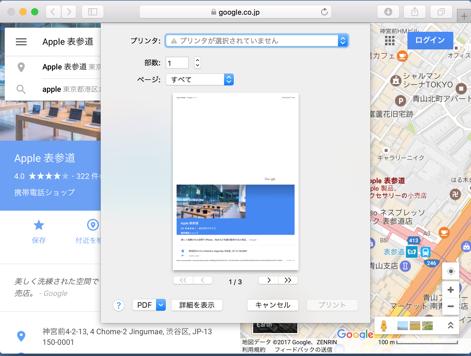This screenshot has width=471, height=356.
Task: Click the 部数 copies input field
Action: [x=177, y=63]
